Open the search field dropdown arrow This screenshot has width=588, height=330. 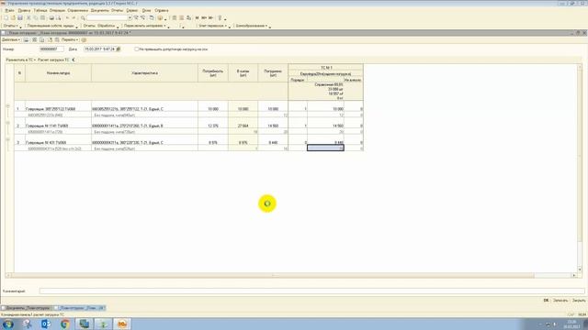(x=130, y=18)
